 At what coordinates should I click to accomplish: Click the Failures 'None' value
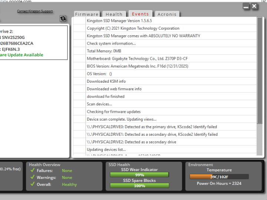pos(67,171)
